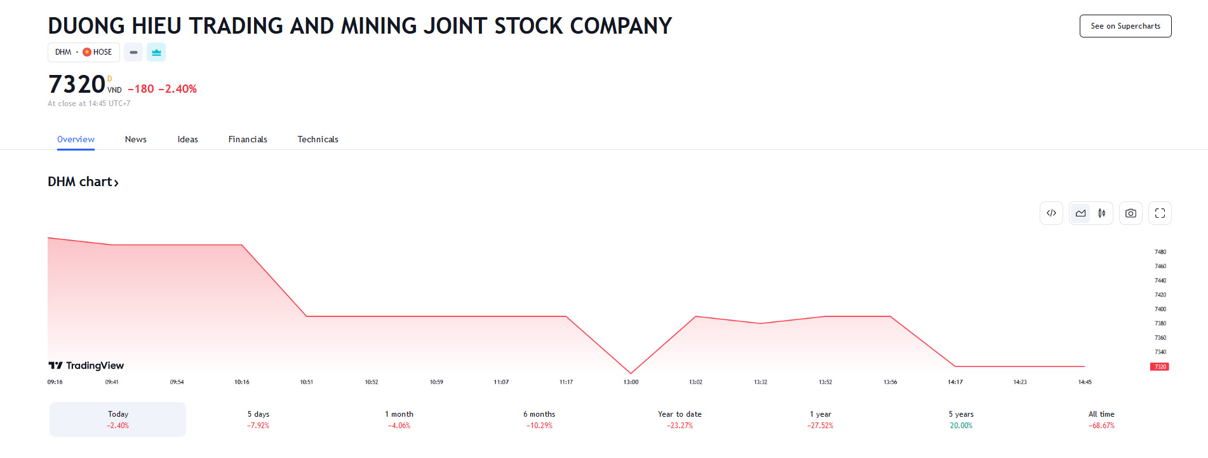Go to the Technicals tab
Viewport: 1208px width, 458px height.
(318, 139)
